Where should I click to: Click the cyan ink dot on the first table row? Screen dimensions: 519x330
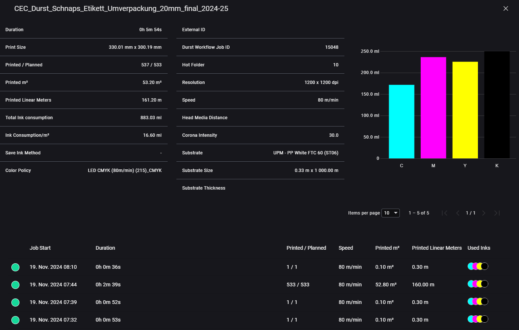point(471,266)
